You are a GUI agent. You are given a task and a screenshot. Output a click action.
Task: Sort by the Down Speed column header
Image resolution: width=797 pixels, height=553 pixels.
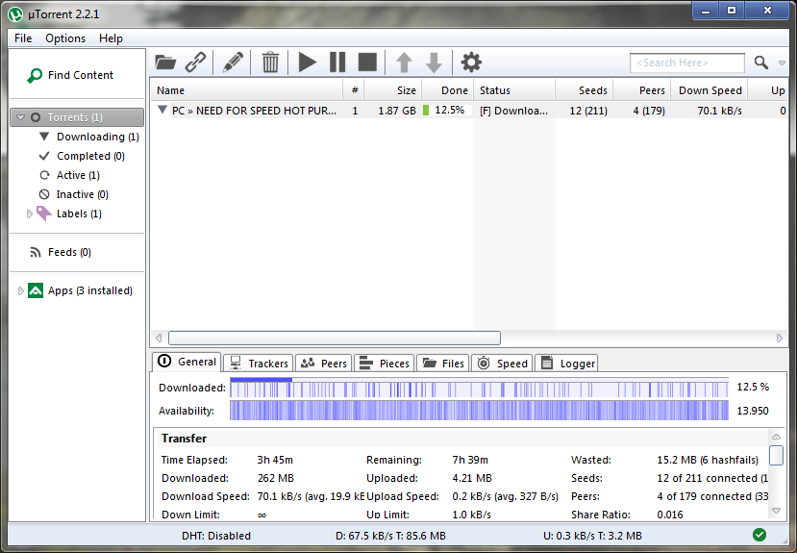[x=710, y=90]
